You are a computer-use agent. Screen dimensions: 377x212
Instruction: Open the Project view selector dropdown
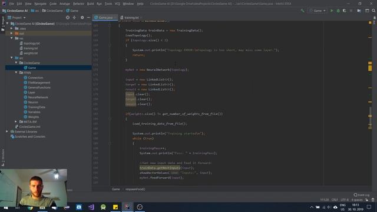tap(16, 18)
